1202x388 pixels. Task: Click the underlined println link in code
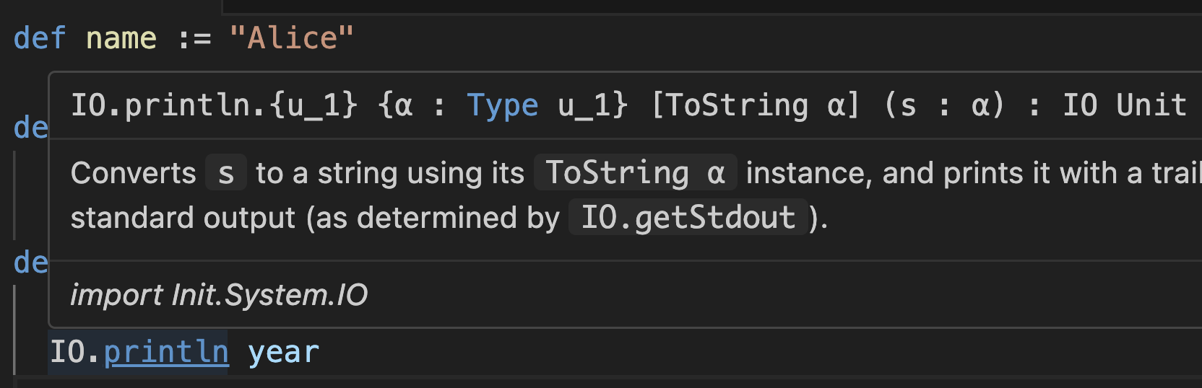coord(166,352)
